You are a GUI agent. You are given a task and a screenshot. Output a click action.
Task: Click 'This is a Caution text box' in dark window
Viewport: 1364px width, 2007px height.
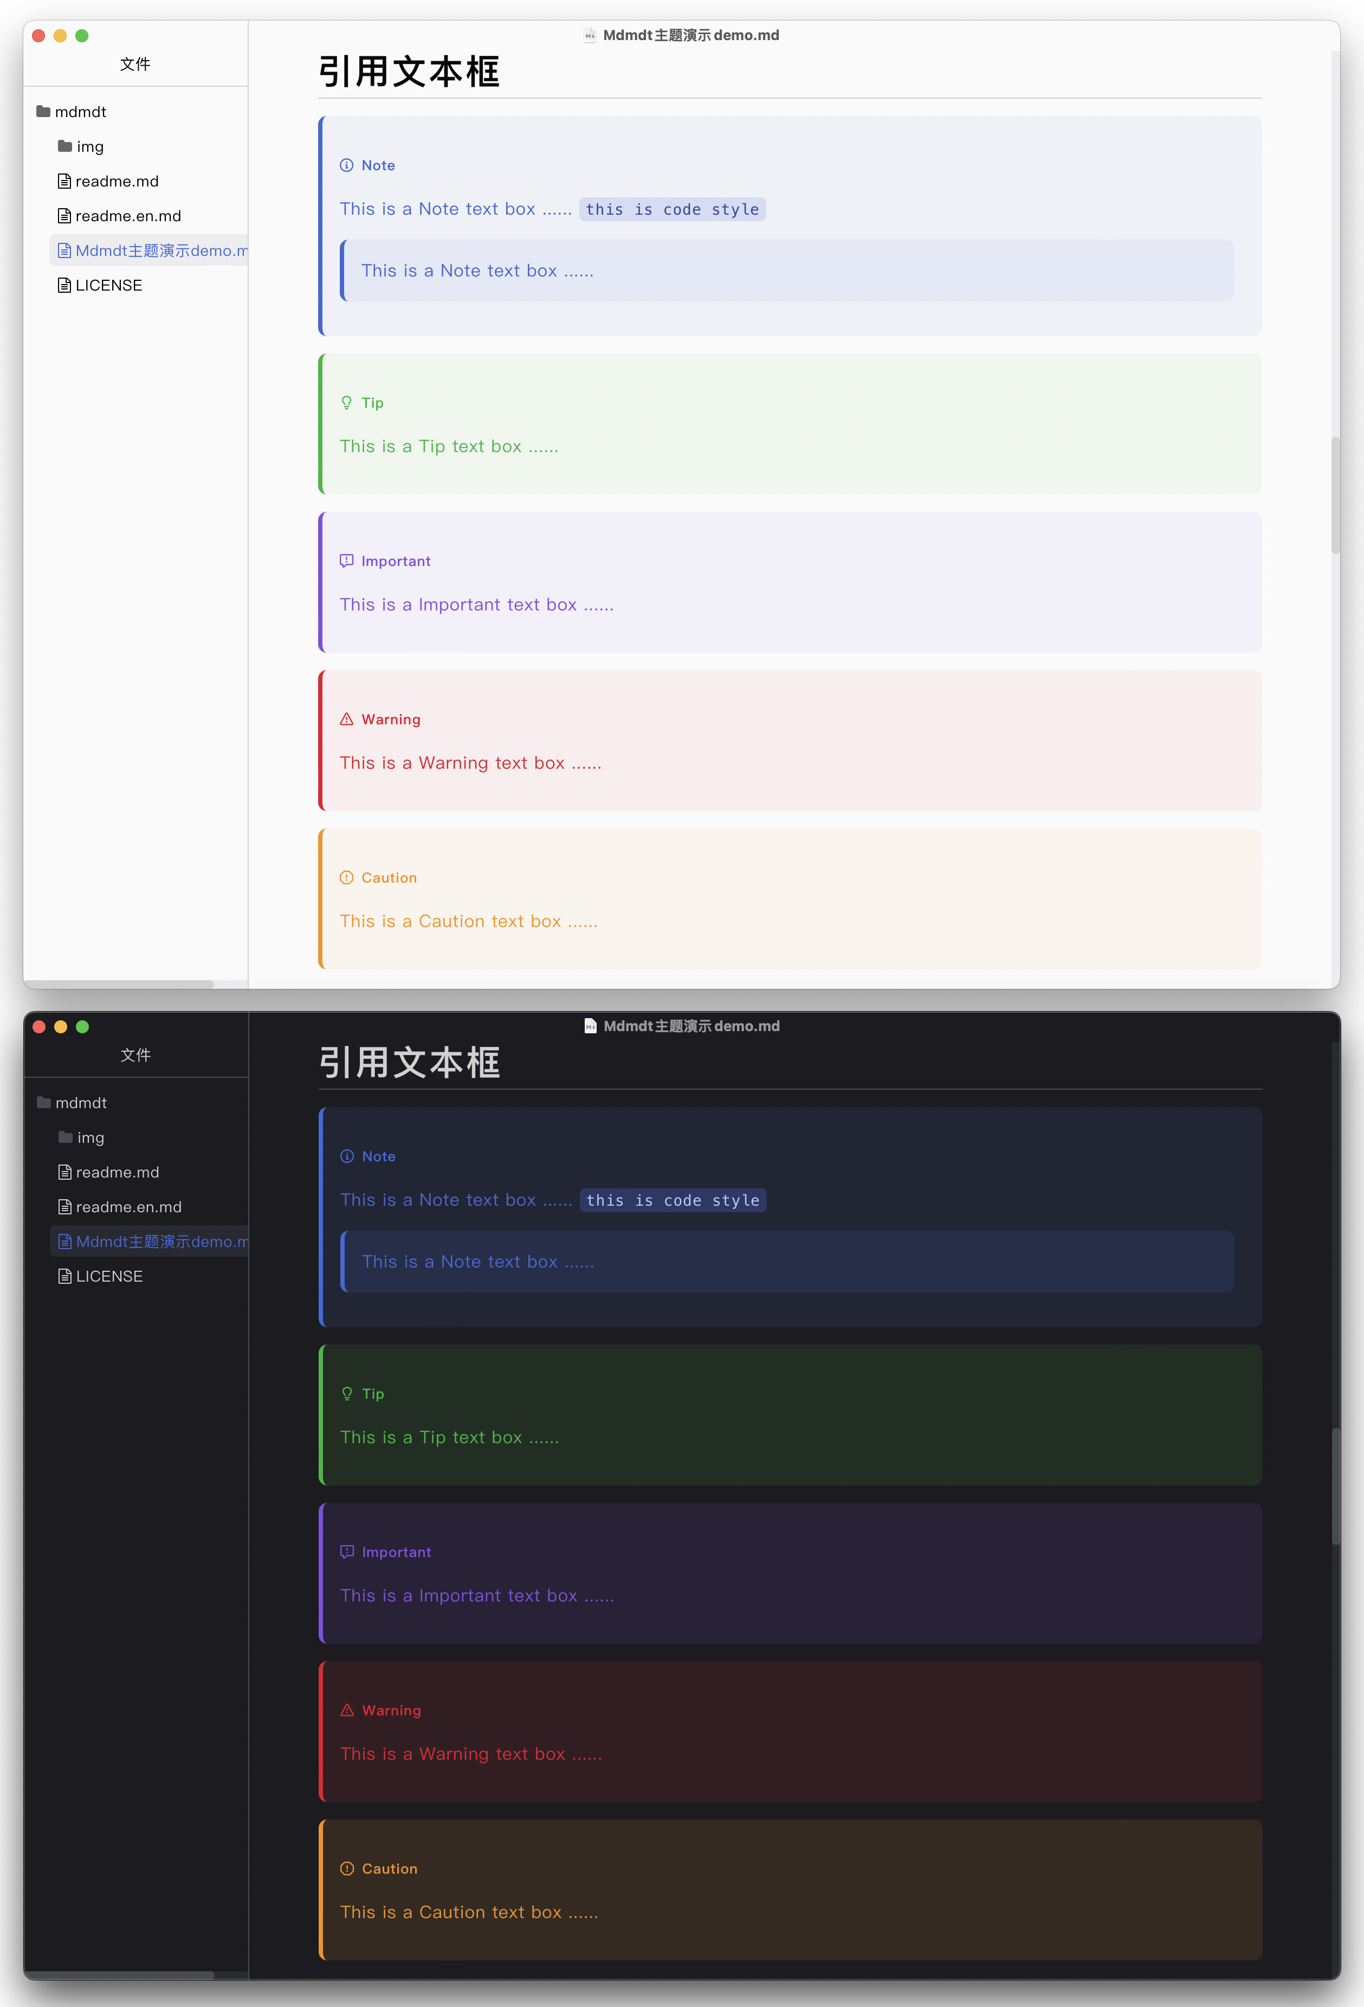(470, 1913)
